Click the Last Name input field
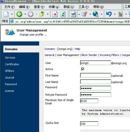This screenshot has width=130, height=132. click(x=95, y=82)
